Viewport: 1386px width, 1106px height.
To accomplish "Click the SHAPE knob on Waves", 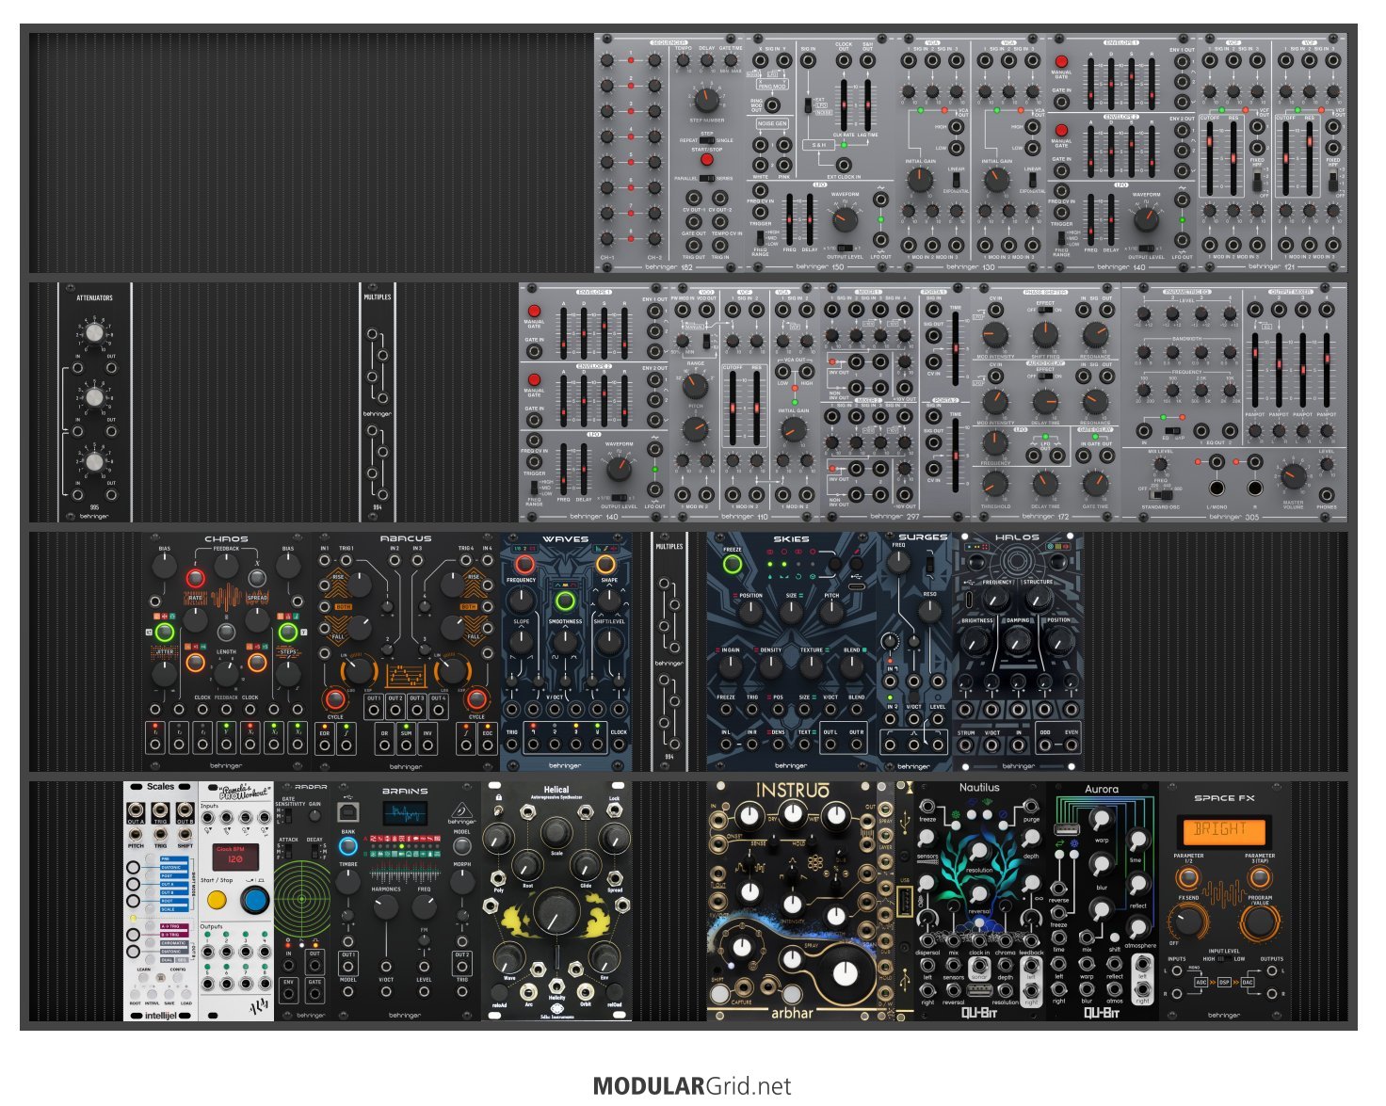I will click(609, 600).
